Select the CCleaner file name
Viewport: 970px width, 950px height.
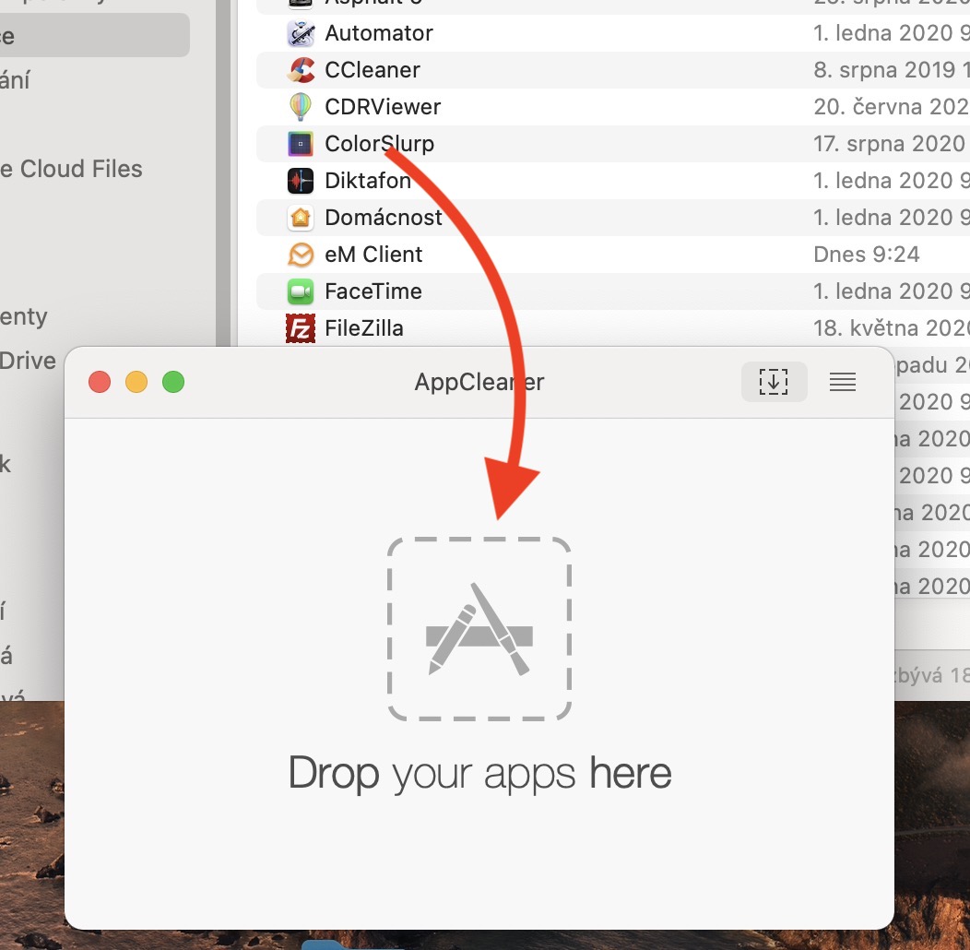click(x=373, y=70)
